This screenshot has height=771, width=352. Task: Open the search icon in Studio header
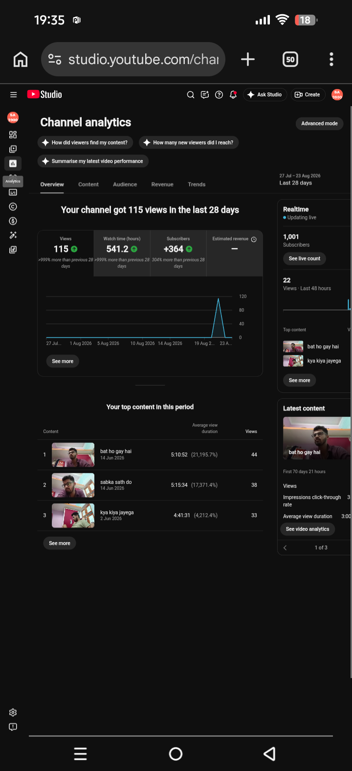pyautogui.click(x=191, y=95)
